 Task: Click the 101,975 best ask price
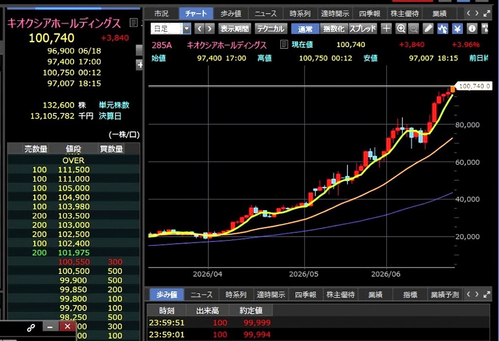point(74,252)
